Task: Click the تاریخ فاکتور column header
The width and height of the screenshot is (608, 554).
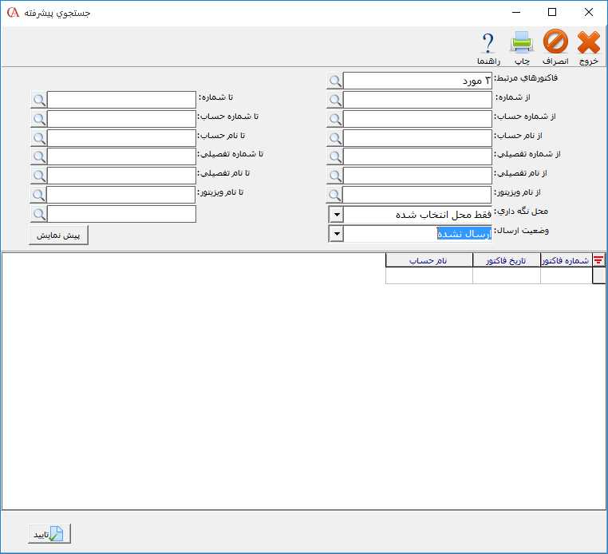Action: [x=507, y=260]
